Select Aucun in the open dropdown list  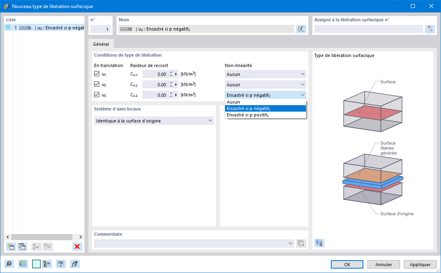(265, 102)
